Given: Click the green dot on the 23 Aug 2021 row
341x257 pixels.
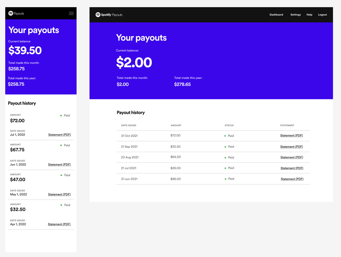Looking at the screenshot, I should (225, 157).
